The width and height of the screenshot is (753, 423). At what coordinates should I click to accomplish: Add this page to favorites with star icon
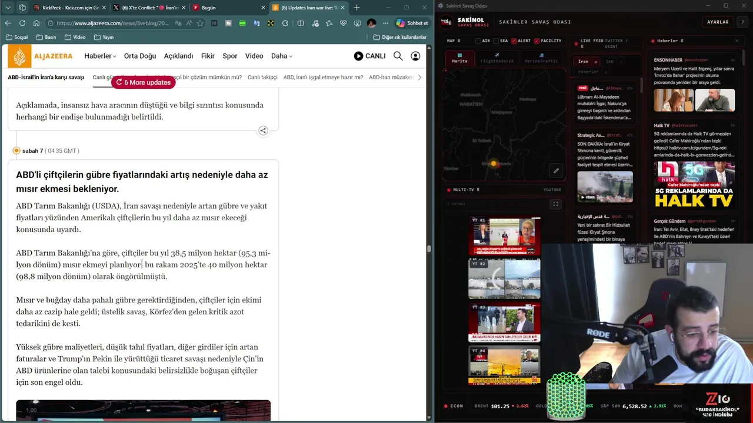[x=200, y=23]
